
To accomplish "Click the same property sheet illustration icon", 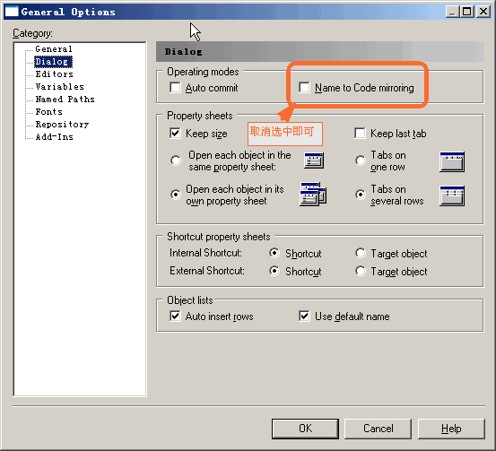I will click(x=314, y=160).
